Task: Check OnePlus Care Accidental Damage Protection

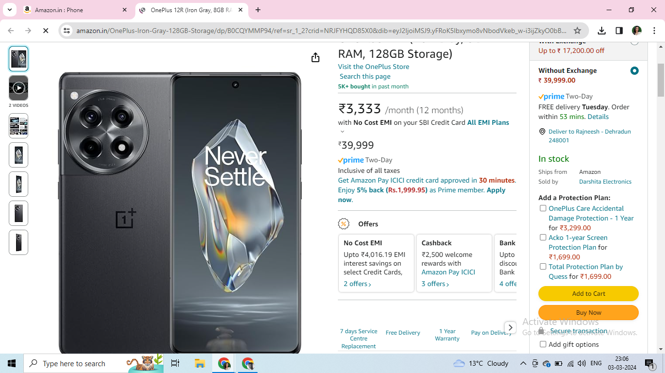Action: (543, 208)
